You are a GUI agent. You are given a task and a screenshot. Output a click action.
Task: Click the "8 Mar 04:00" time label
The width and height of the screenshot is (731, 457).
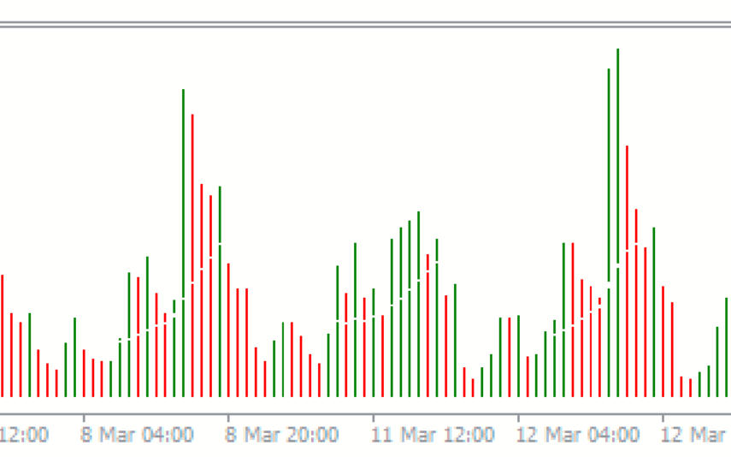tap(137, 435)
